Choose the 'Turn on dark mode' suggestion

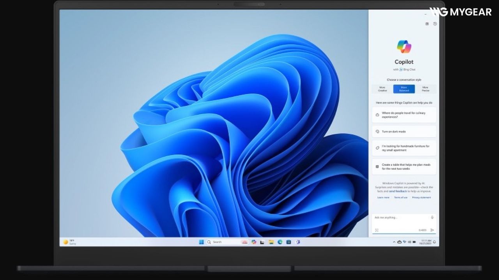click(404, 131)
